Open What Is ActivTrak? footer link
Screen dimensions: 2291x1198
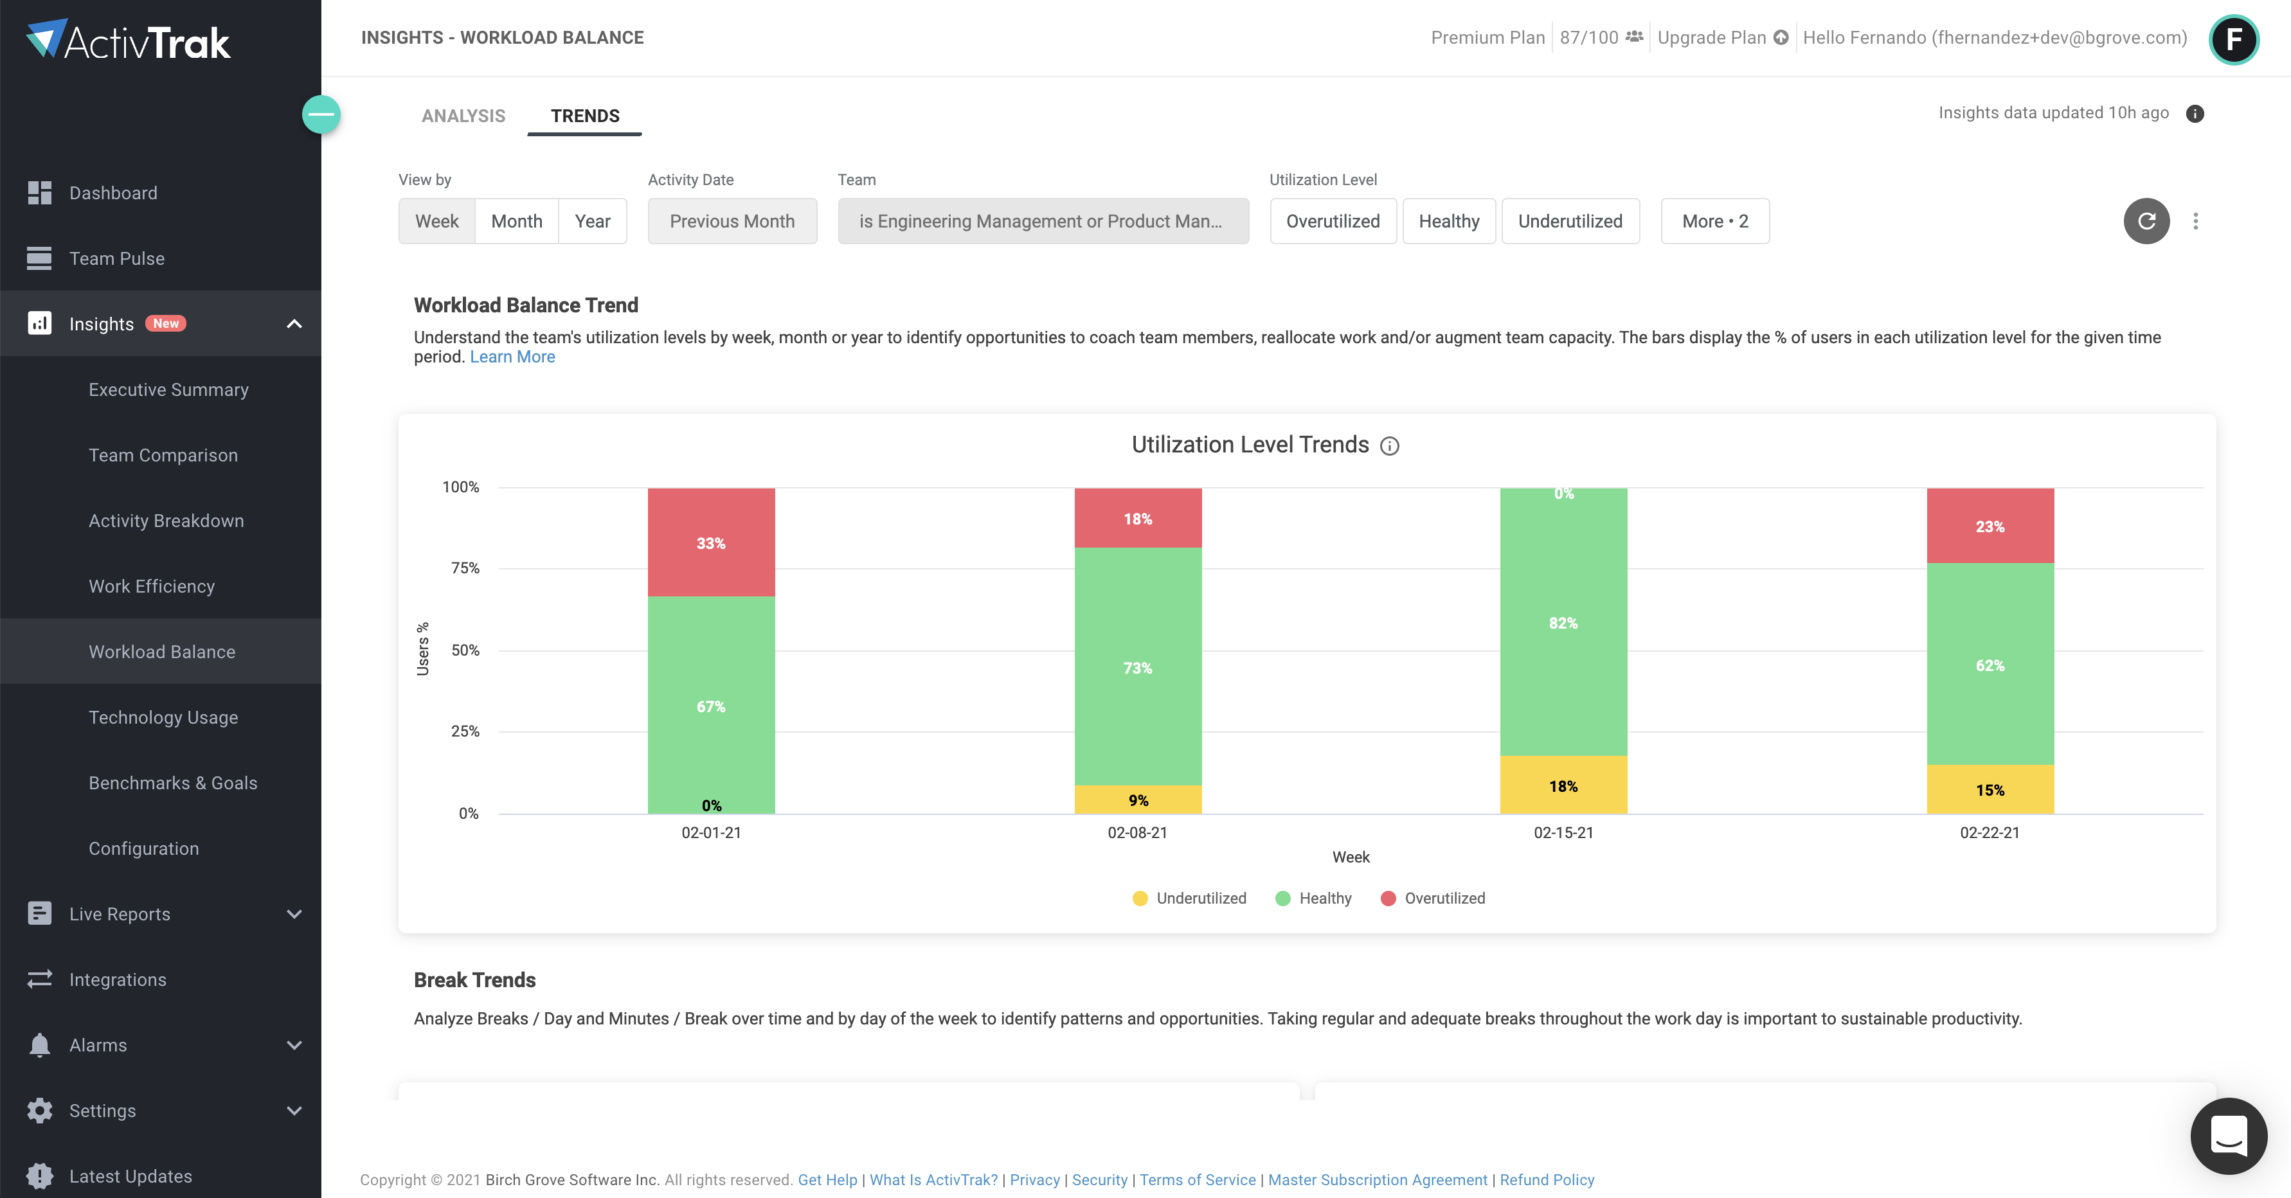click(934, 1179)
